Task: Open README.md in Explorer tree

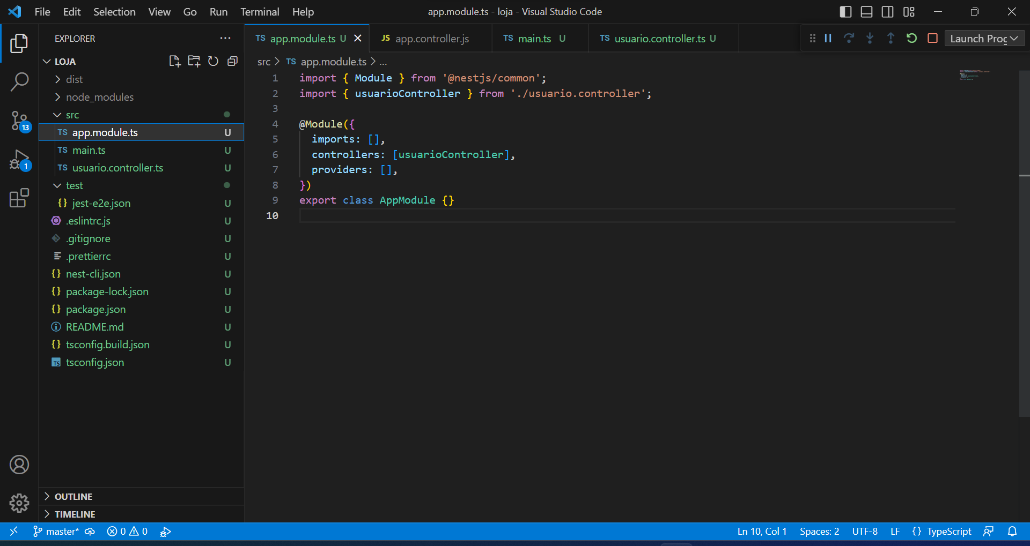Action: point(142,327)
